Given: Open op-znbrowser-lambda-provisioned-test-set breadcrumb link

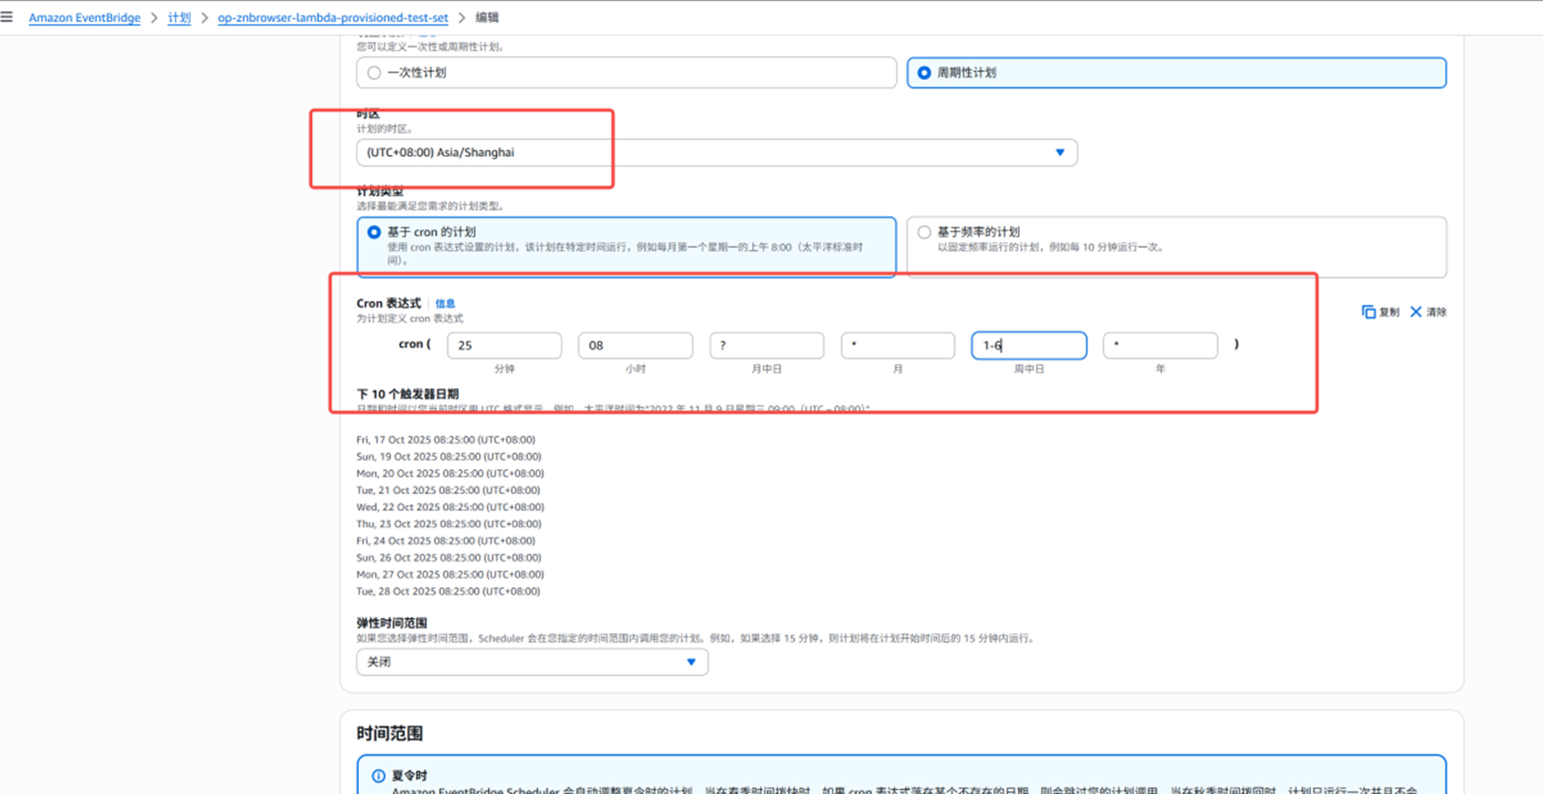Looking at the screenshot, I should [x=333, y=18].
